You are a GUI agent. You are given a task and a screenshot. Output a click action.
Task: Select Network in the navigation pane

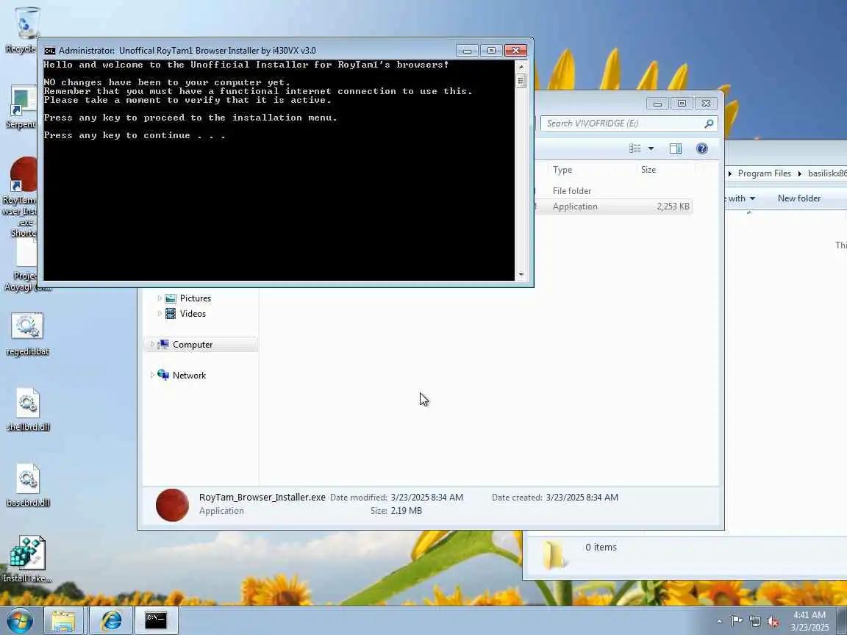(x=189, y=376)
